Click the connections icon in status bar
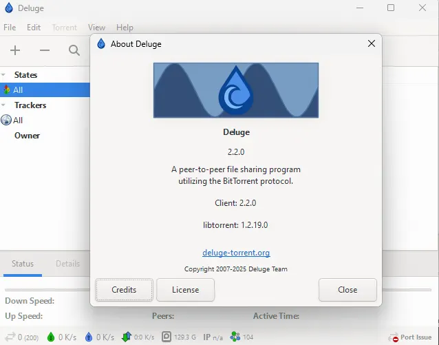439x345 pixels. [10, 337]
